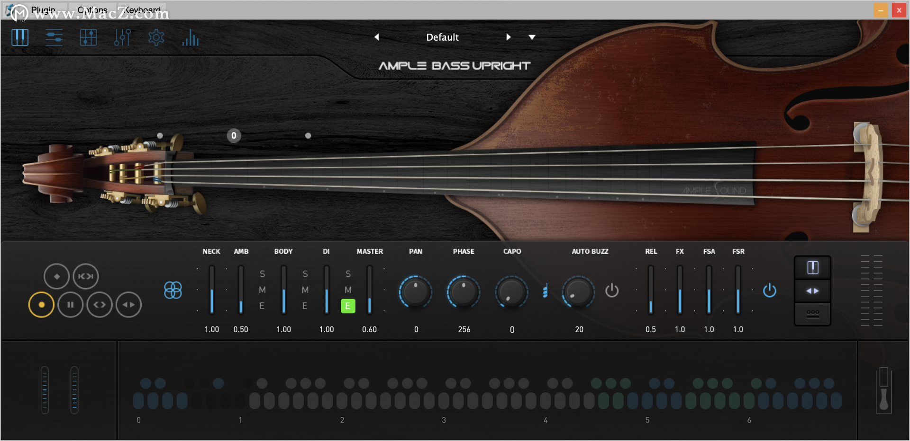Image resolution: width=910 pixels, height=441 pixels.
Task: Click the vertical slider at bottom right
Action: click(883, 390)
